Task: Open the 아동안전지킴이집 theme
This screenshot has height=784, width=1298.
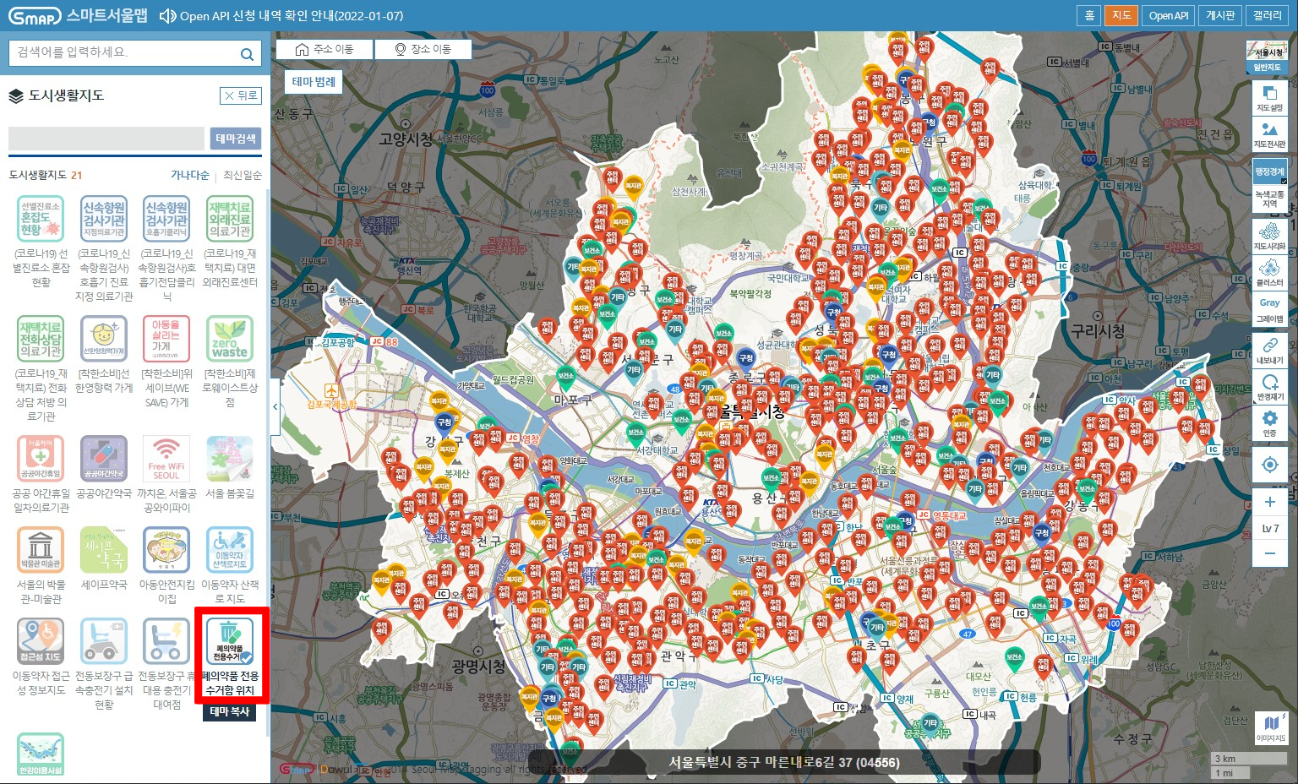Action: point(166,550)
